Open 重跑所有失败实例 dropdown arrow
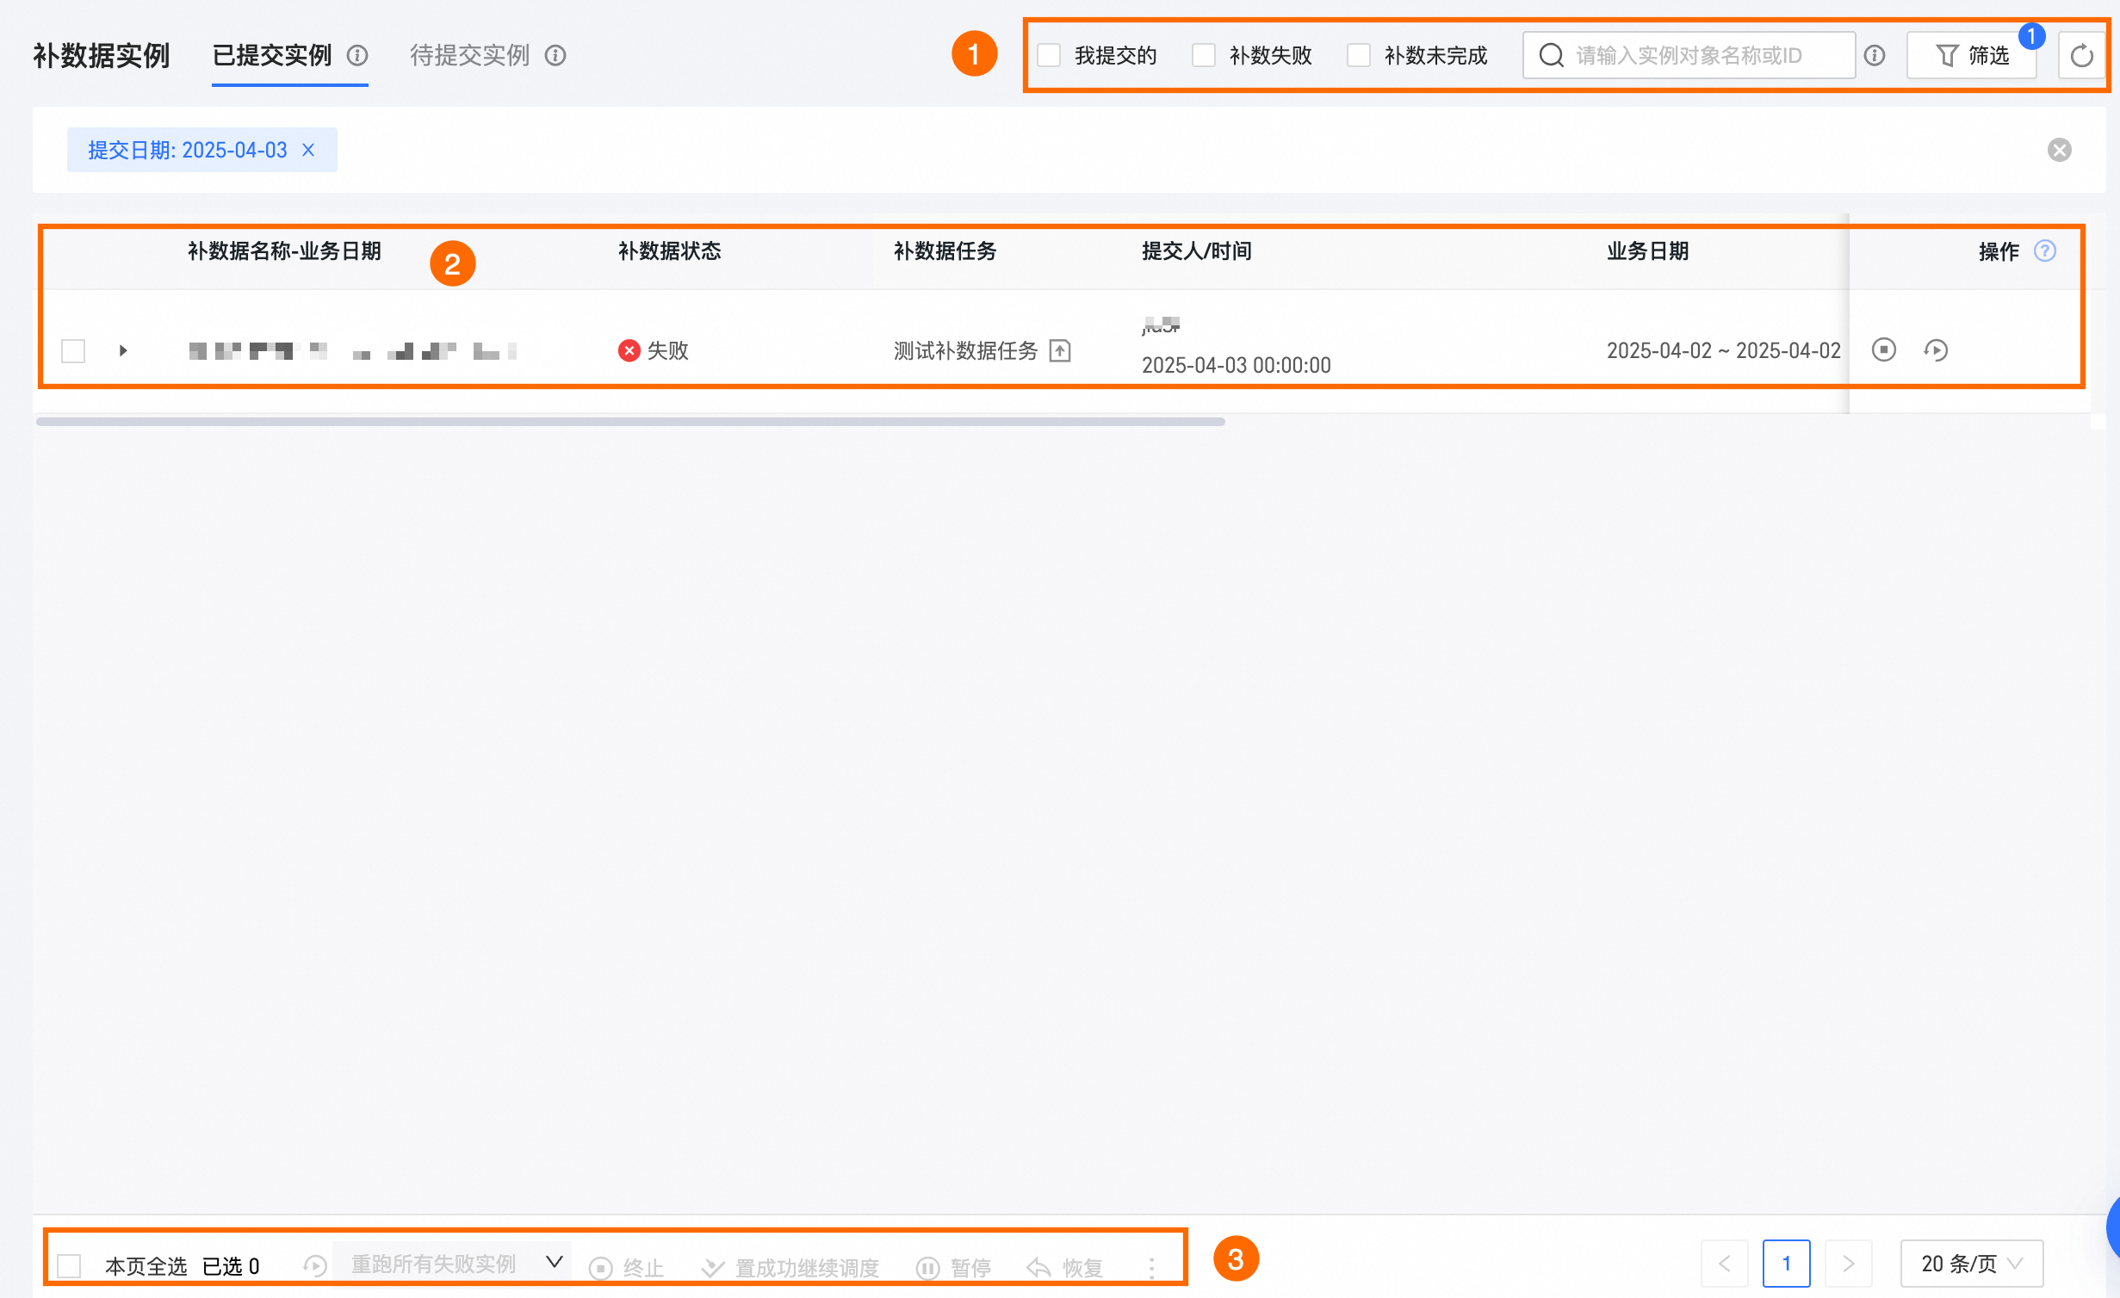This screenshot has height=1298, width=2120. (555, 1262)
